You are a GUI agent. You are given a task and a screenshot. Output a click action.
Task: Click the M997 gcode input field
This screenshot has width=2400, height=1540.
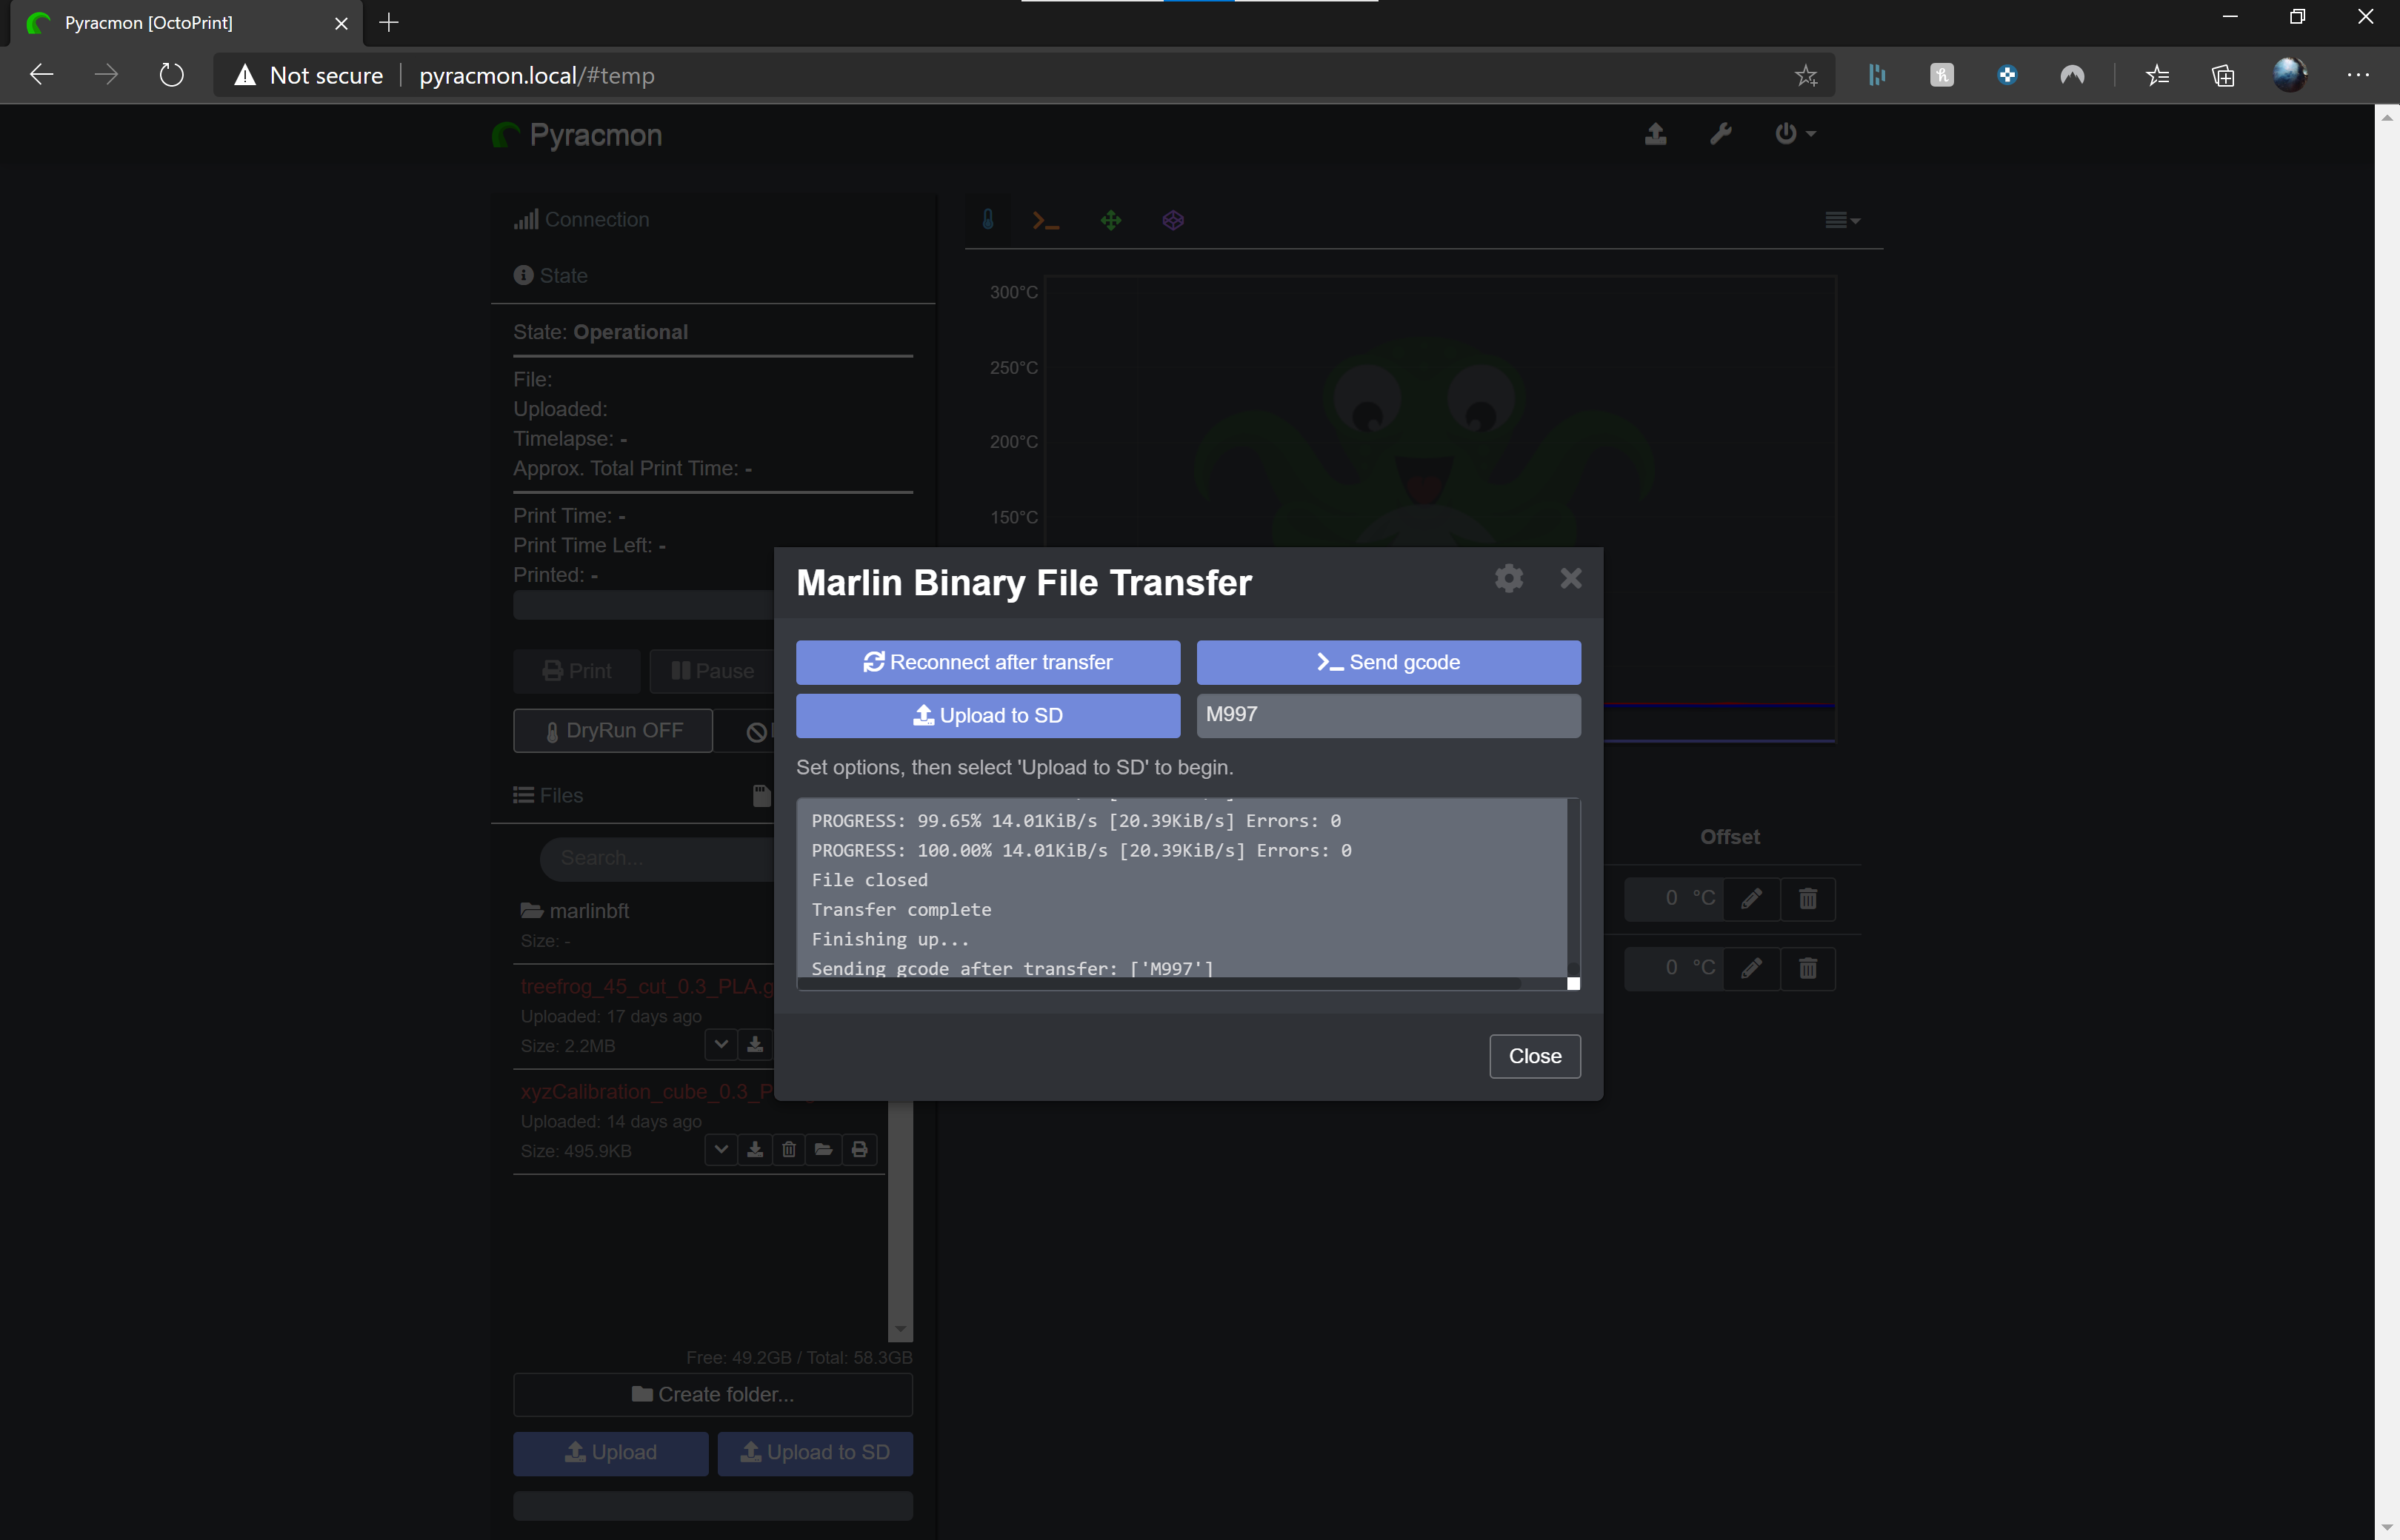(x=1387, y=713)
